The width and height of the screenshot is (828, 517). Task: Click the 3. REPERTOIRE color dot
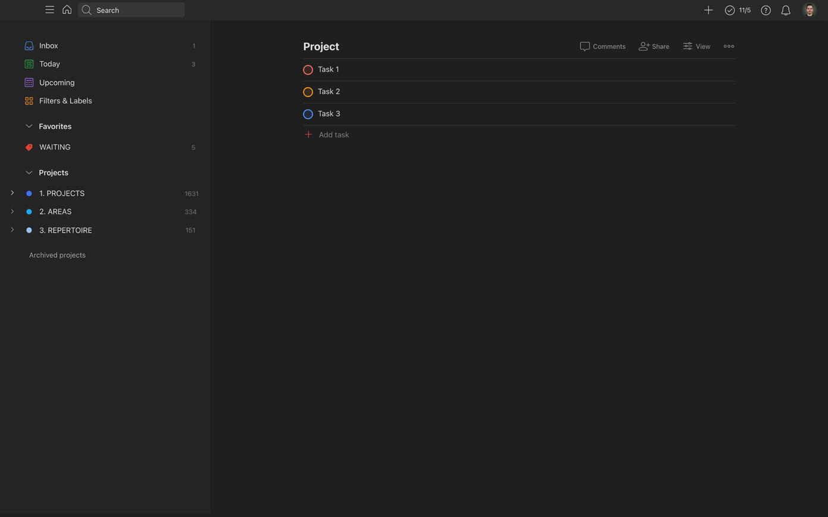(x=29, y=230)
